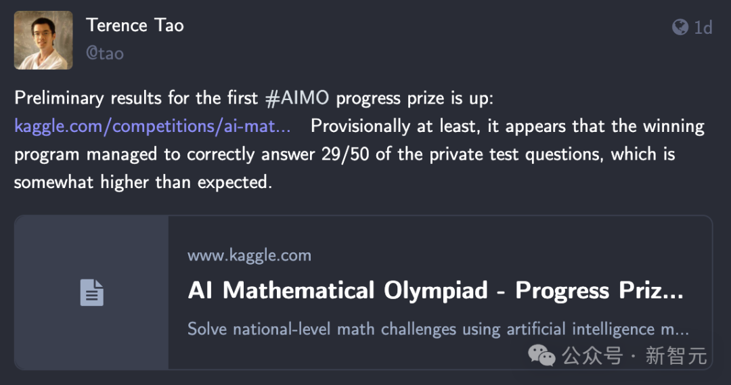731x385 pixels.
Task: Open the AI Mathematical Olympiad card title
Action: point(435,290)
